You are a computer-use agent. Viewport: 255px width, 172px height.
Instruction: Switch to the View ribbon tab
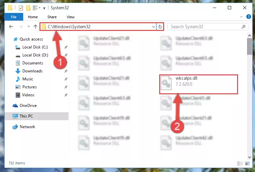pyautogui.click(x=71, y=17)
